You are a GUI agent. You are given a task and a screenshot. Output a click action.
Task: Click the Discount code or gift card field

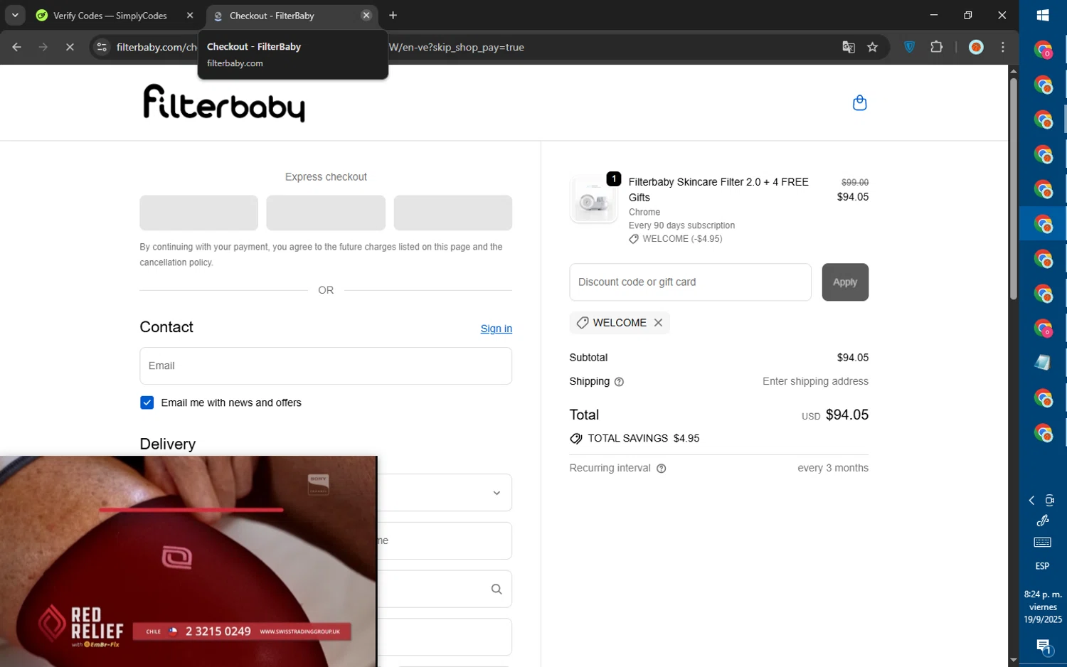pyautogui.click(x=690, y=282)
